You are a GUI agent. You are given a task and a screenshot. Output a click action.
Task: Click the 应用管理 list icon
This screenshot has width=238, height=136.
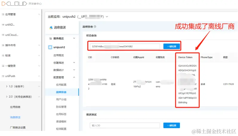pyautogui.click(x=3, y=14)
